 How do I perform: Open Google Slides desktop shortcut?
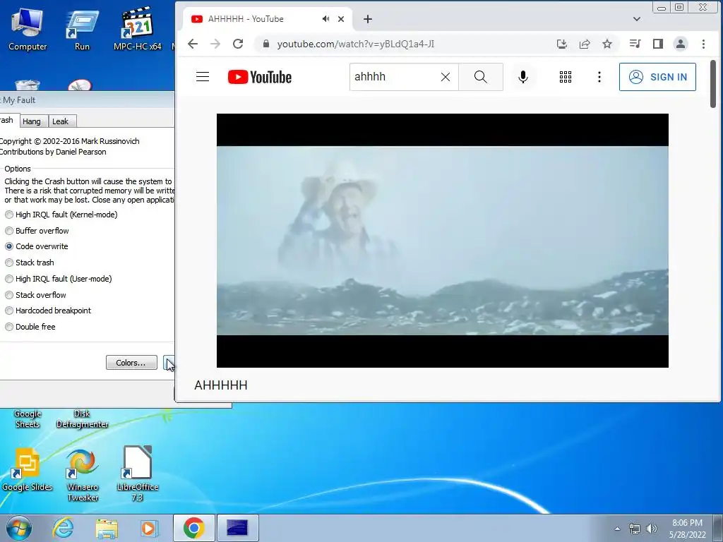pos(28,469)
